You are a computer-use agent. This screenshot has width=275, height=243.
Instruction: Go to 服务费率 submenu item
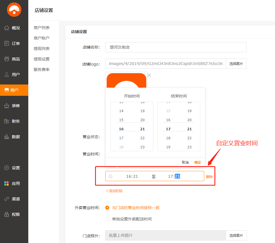coord(42,70)
